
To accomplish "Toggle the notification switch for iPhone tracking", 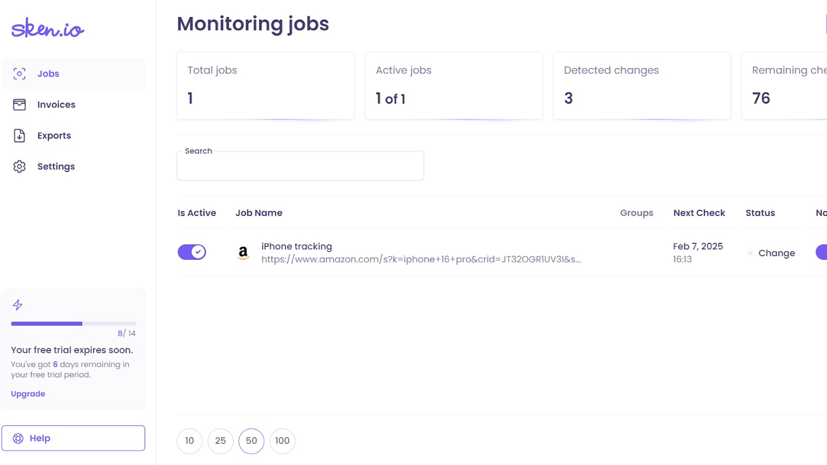I will pos(821,252).
